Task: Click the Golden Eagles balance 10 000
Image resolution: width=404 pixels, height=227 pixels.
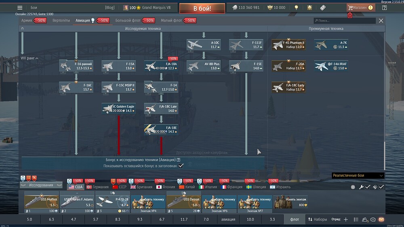Action: [x=276, y=8]
